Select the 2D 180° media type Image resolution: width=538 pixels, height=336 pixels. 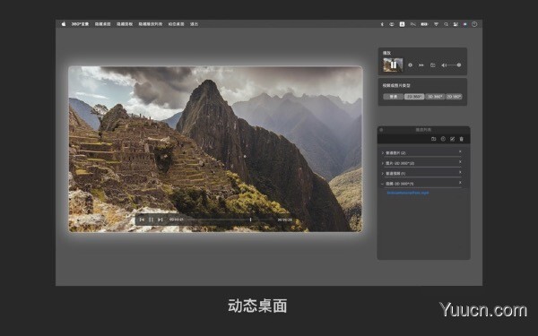[x=454, y=97]
